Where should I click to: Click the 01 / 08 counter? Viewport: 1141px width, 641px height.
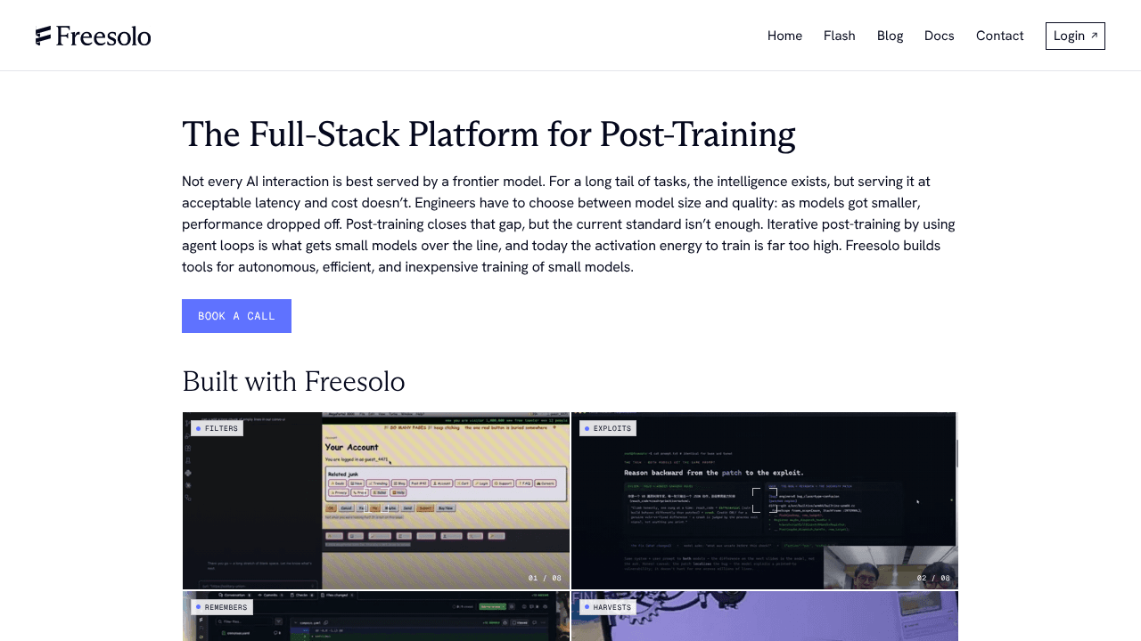[545, 578]
